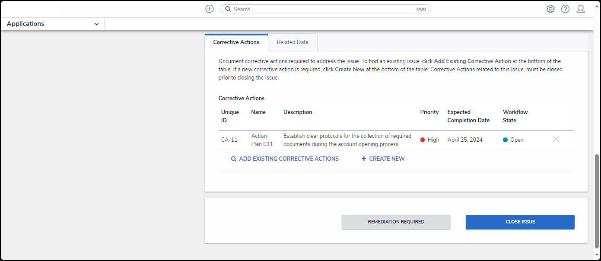This screenshot has height=261, width=601.
Task: Click the blue Open workflow state dot
Action: 505,140
